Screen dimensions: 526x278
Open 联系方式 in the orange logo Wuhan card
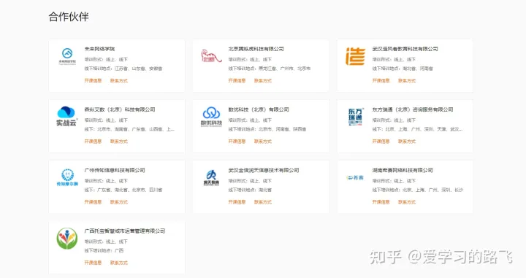[407, 81]
